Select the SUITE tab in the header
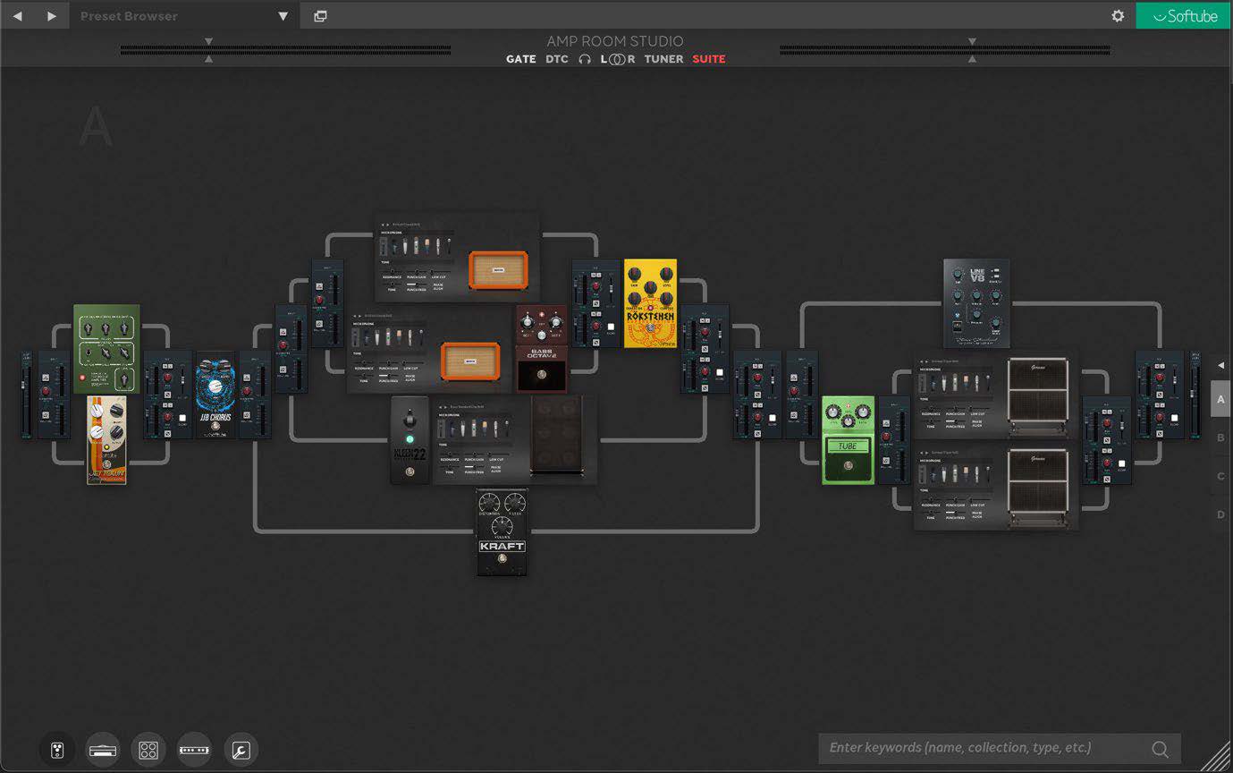 coord(708,58)
